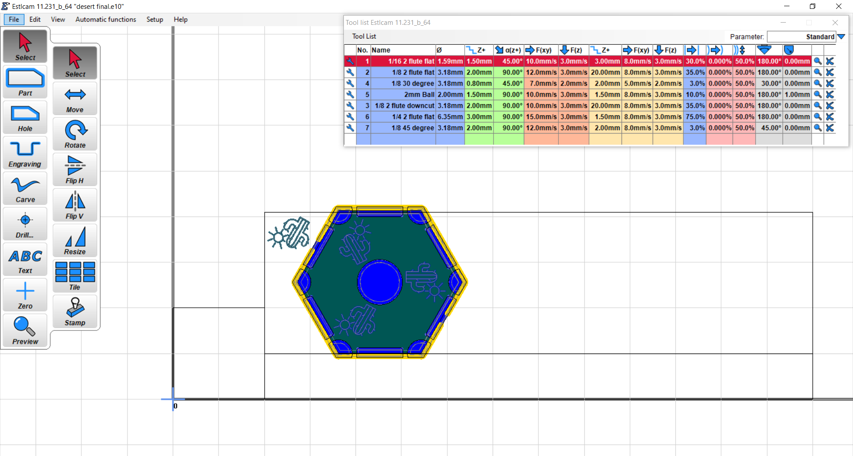Click the magnifier icon for 1/8 2 flute downcut

[817, 106]
